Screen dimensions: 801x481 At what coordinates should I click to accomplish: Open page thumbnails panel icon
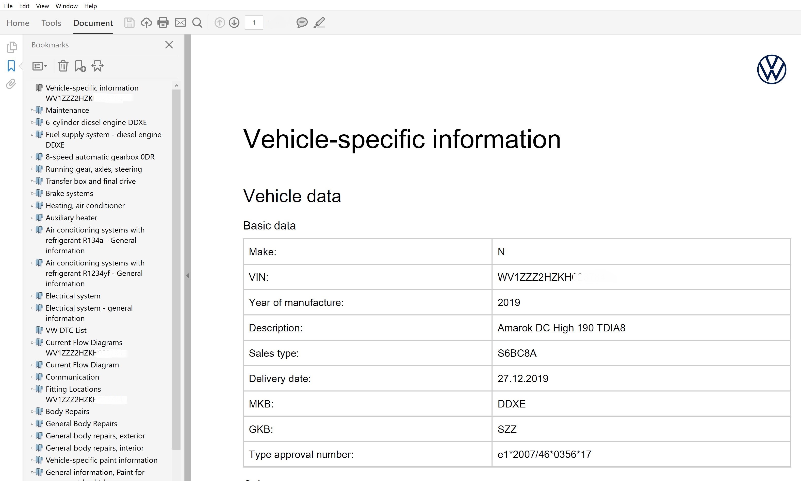click(12, 47)
